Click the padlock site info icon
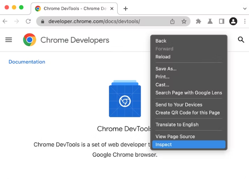Image resolution: width=249 pixels, height=179 pixels. tap(42, 21)
